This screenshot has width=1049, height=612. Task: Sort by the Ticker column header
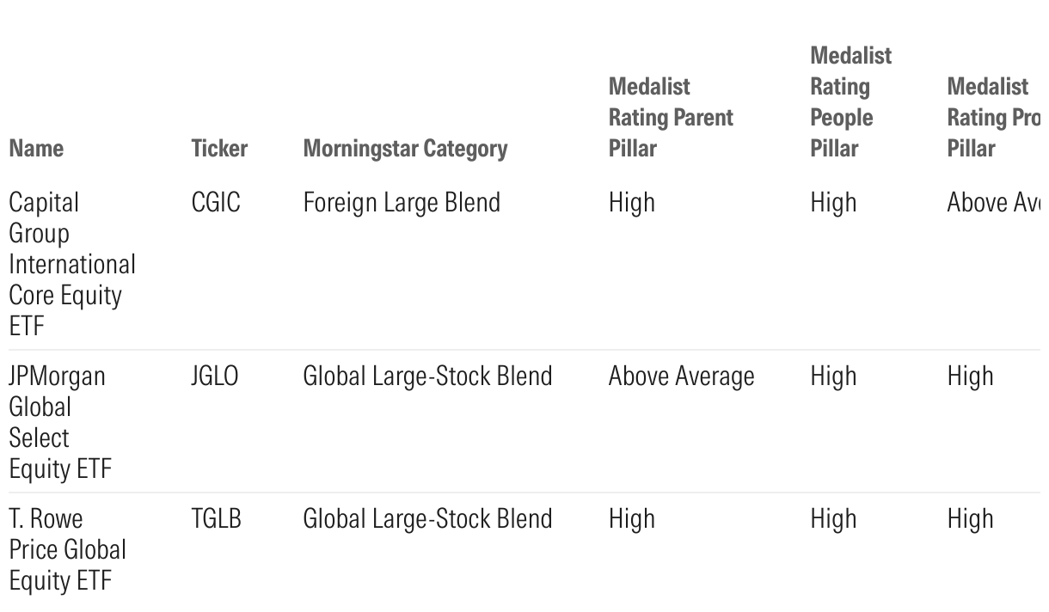[x=219, y=149]
